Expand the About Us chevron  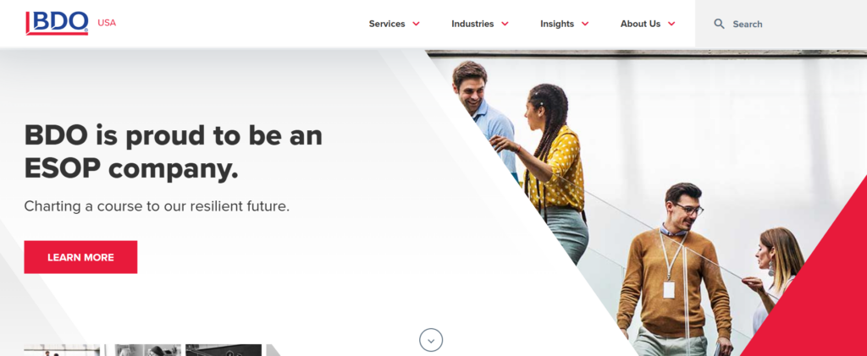[x=671, y=24]
